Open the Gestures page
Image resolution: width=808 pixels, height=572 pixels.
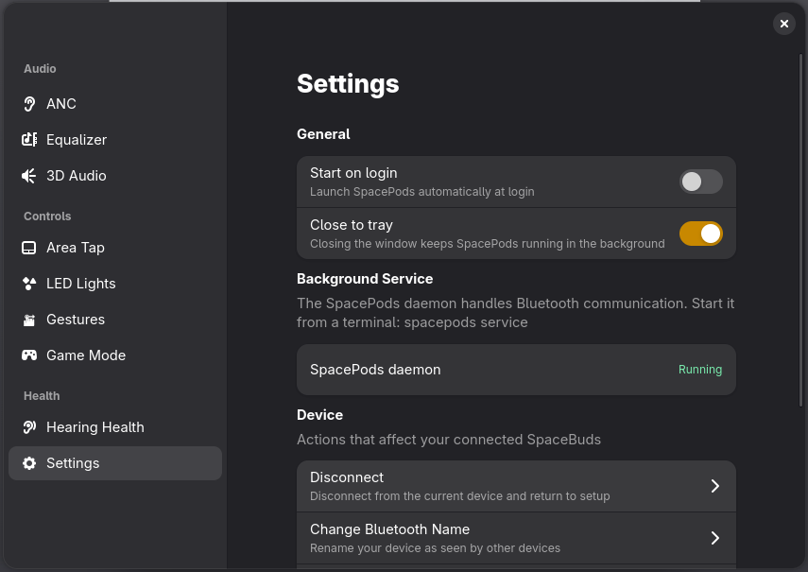(115, 320)
